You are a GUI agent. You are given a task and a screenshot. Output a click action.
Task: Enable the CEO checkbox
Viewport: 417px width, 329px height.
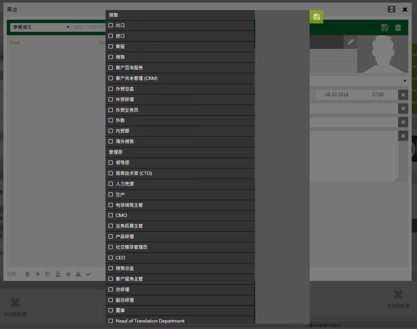click(111, 258)
